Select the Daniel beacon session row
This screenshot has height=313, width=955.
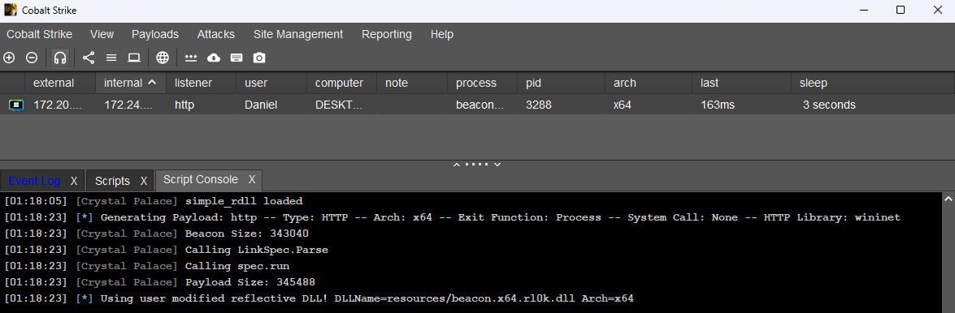click(x=478, y=105)
